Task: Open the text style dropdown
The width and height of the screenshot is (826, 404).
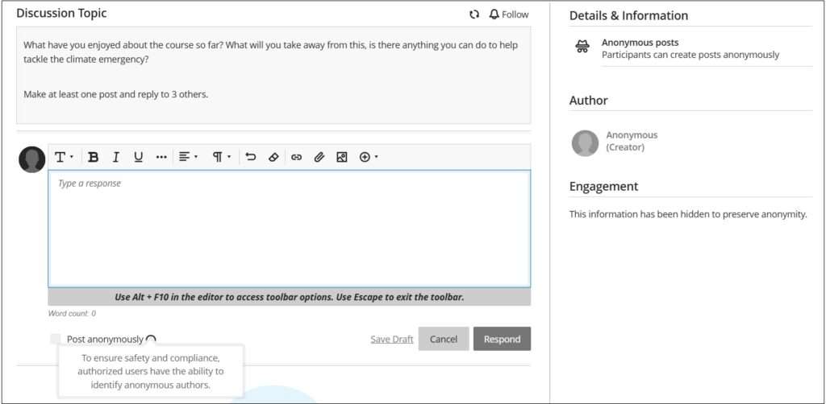Action: (x=64, y=157)
